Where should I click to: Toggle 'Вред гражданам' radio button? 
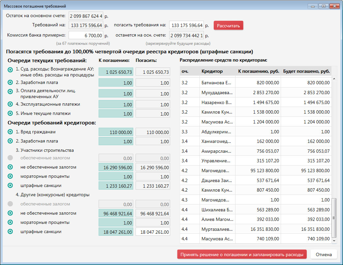[10, 132]
